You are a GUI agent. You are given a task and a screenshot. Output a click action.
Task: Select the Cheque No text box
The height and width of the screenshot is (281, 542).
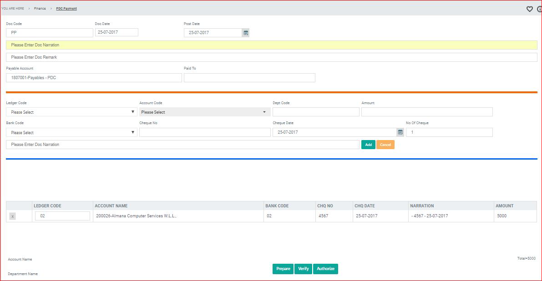pyautogui.click(x=205, y=132)
